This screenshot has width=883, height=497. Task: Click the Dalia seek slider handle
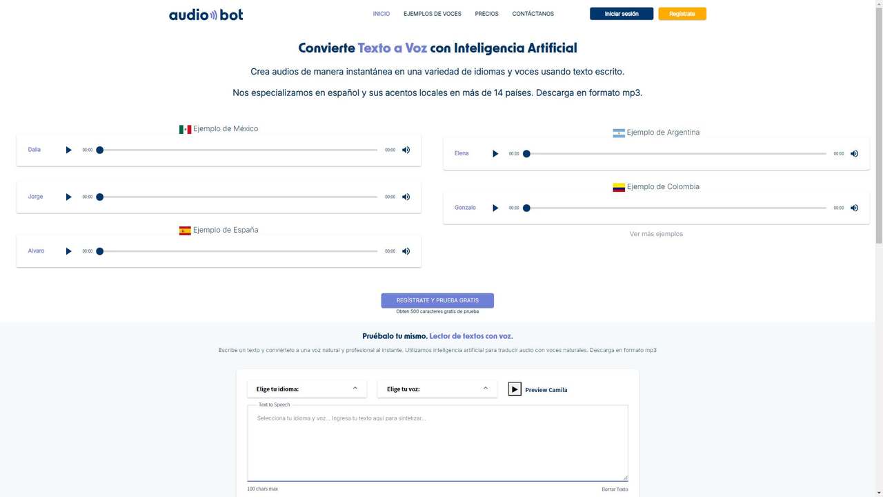click(x=100, y=150)
